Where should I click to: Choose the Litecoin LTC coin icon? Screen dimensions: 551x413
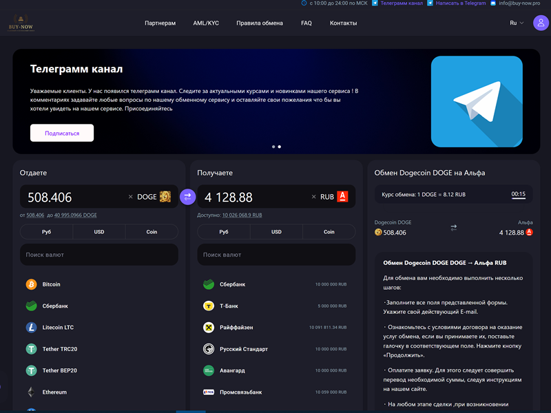[31, 328]
